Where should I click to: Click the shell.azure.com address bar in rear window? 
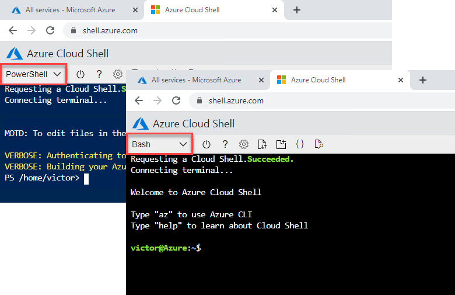(x=228, y=30)
